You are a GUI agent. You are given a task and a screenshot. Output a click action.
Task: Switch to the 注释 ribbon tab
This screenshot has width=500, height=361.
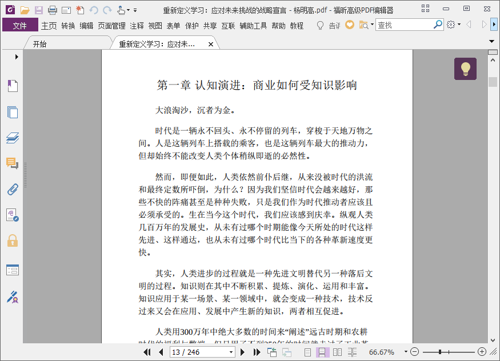click(137, 26)
